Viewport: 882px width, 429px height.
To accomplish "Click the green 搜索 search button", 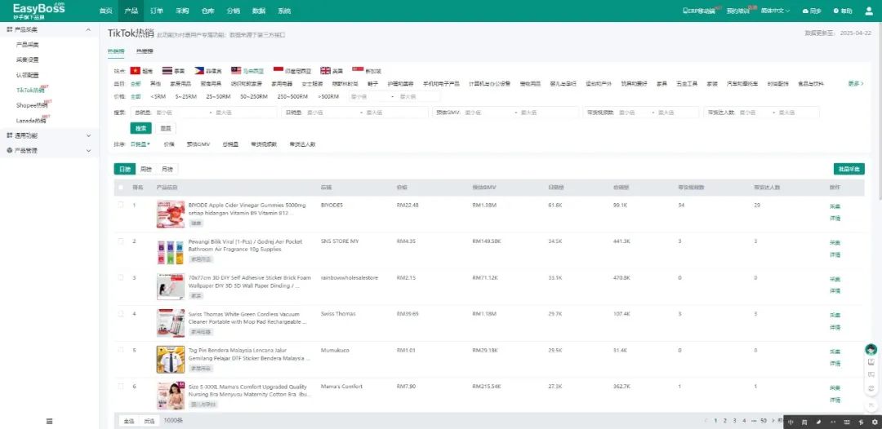I will coord(141,128).
